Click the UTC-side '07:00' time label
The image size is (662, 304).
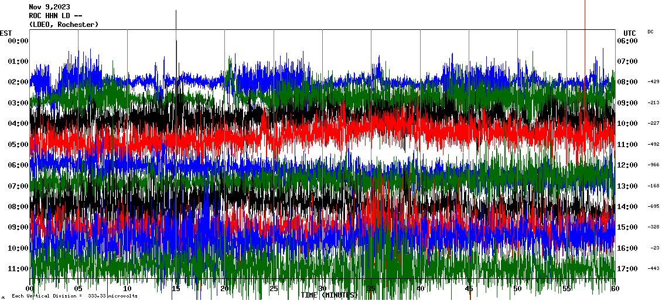click(x=628, y=62)
